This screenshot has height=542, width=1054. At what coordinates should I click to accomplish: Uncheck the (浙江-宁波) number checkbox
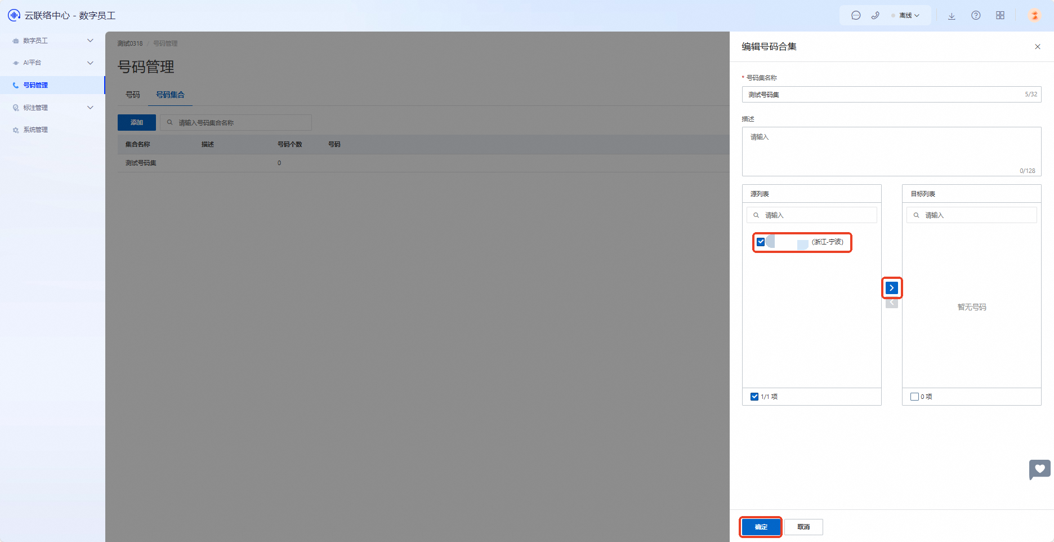[x=761, y=242]
